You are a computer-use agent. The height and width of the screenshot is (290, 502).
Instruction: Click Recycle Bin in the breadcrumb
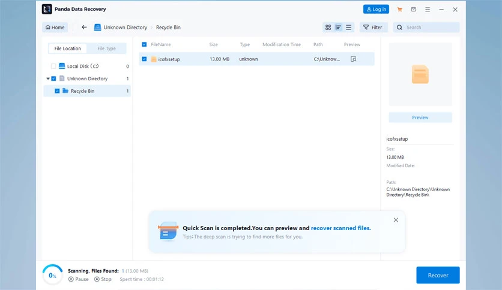point(168,28)
